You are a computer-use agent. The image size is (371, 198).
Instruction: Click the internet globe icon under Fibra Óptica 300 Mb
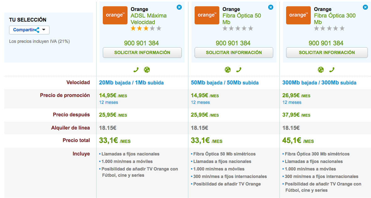point(321,70)
